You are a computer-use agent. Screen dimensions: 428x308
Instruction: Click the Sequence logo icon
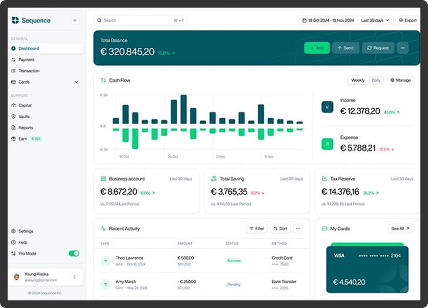click(15, 20)
